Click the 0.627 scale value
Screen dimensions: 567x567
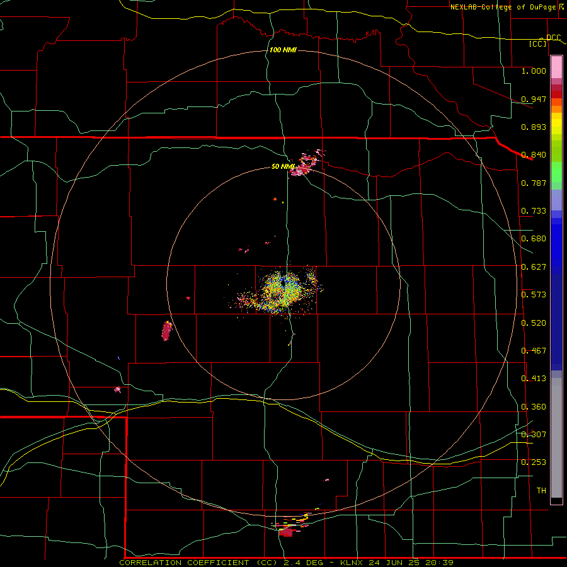click(x=534, y=267)
